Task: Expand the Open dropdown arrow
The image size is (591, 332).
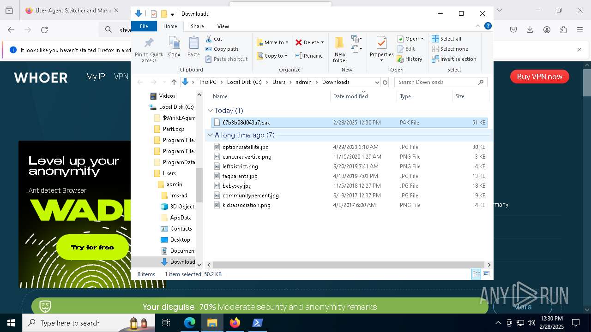Action: click(x=422, y=39)
